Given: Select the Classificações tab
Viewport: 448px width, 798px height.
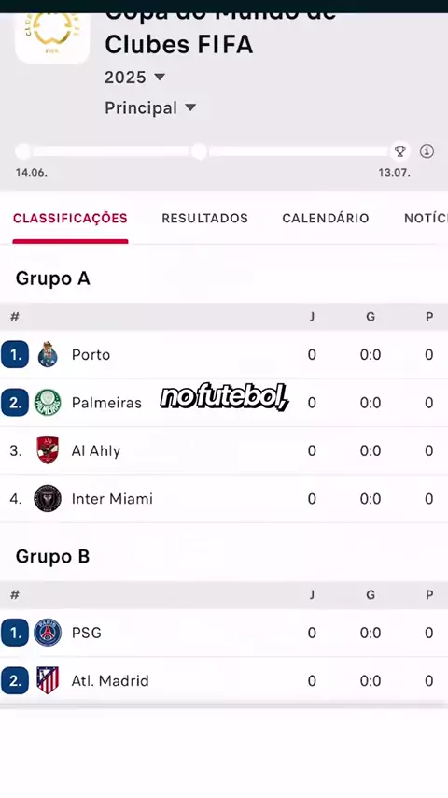Looking at the screenshot, I should [x=70, y=219].
